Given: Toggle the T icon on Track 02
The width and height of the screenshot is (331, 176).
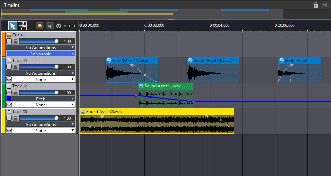Looking at the screenshot, I should tap(9, 86).
